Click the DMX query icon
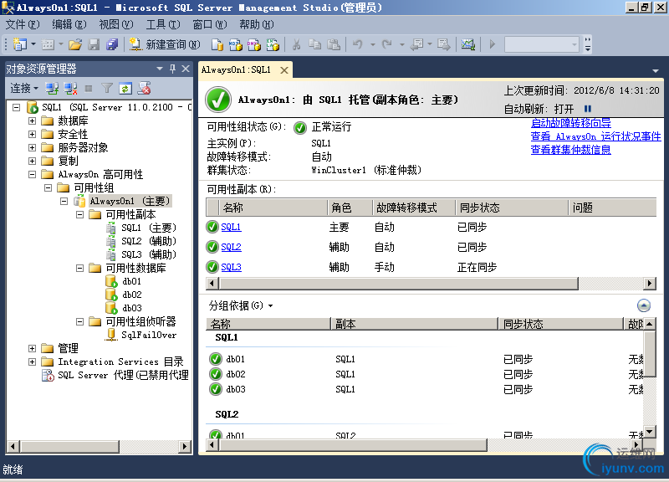The image size is (669, 482). [x=254, y=44]
